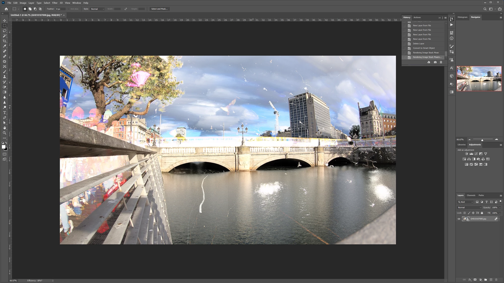
Task: Toggle layer filtering on/off switch
Action: (500, 201)
